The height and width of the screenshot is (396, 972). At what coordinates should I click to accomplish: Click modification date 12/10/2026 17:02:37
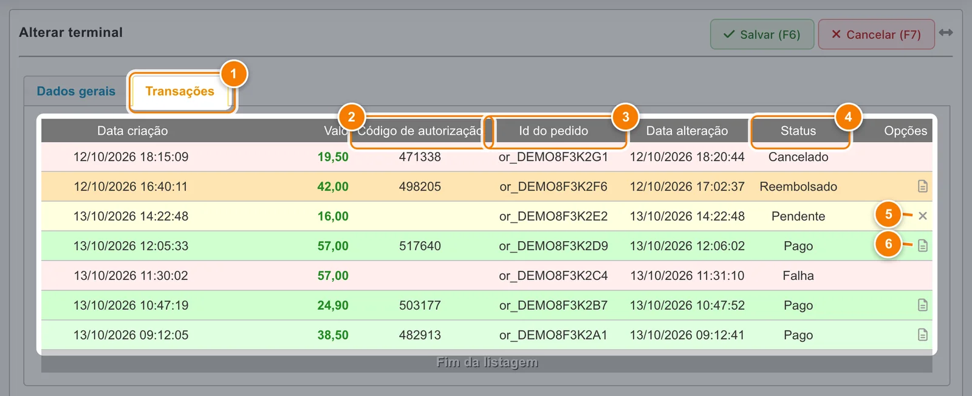pyautogui.click(x=687, y=186)
